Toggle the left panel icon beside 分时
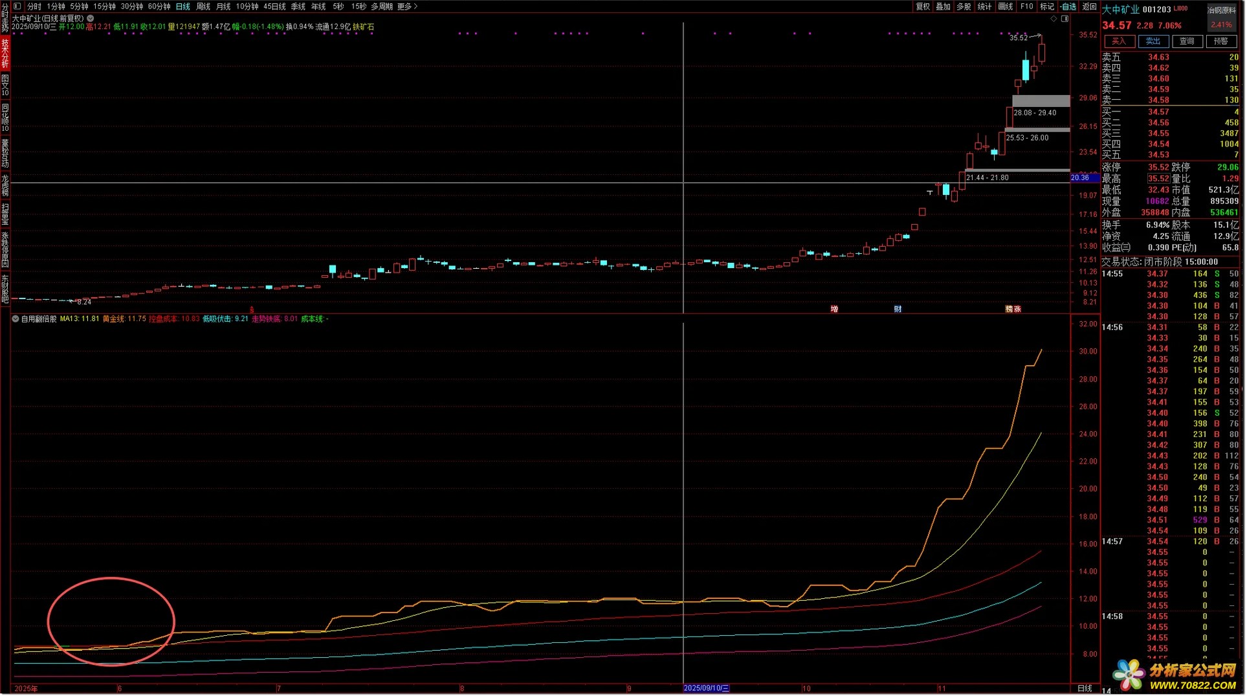 click(17, 6)
